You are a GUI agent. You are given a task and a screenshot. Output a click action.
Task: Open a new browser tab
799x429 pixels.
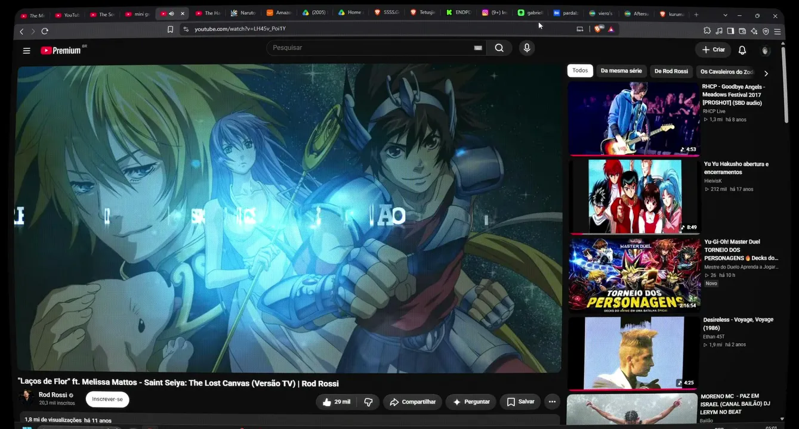pyautogui.click(x=696, y=14)
